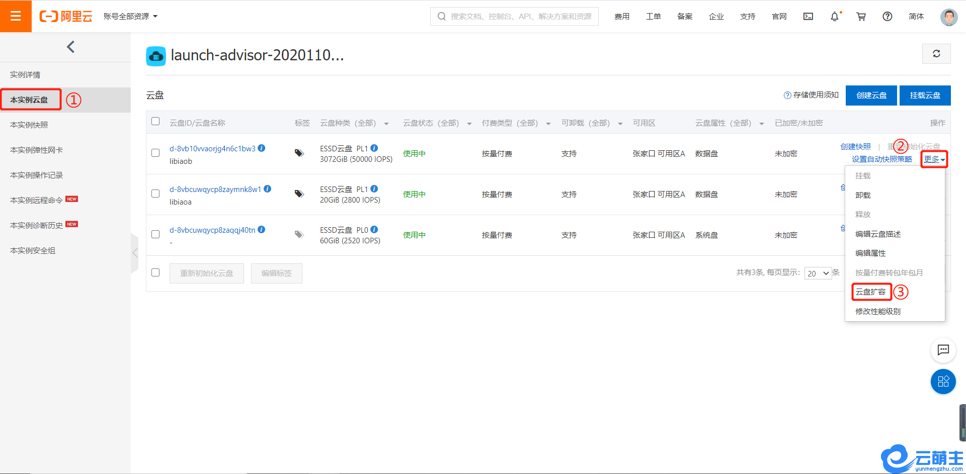The height and width of the screenshot is (474, 966).
Task: Click the refresh button for disk list
Action: (936, 54)
